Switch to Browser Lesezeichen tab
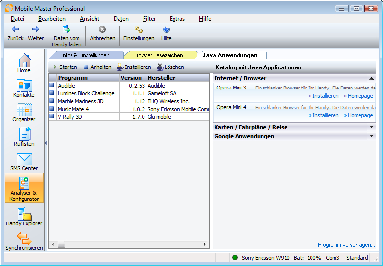The height and width of the screenshot is (266, 383). (158, 55)
